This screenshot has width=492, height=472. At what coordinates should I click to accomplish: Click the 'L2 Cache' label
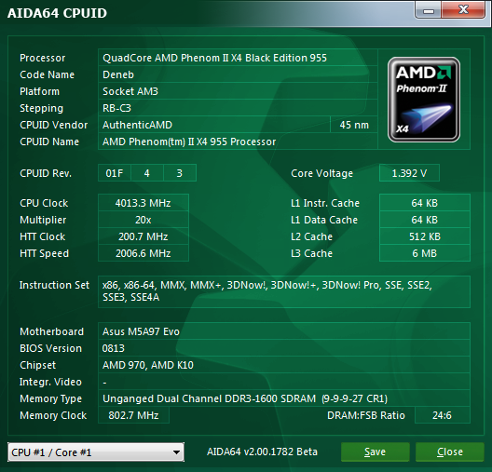311,236
